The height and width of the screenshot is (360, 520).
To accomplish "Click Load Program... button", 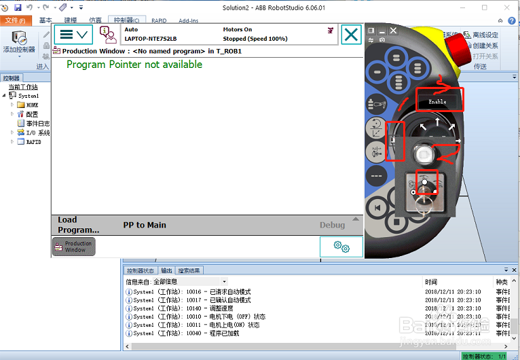I will tap(79, 225).
